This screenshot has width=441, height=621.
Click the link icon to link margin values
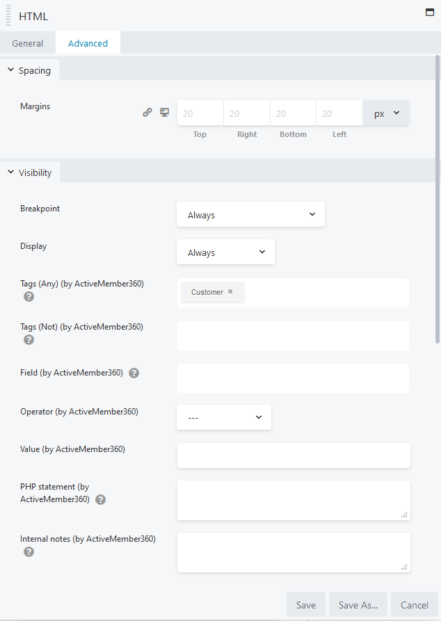click(147, 112)
